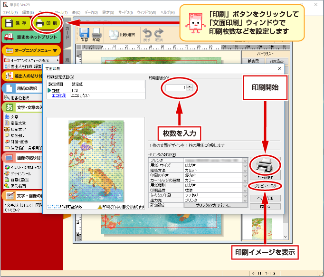Click オープニングメニューの表示 item

coord(30,60)
